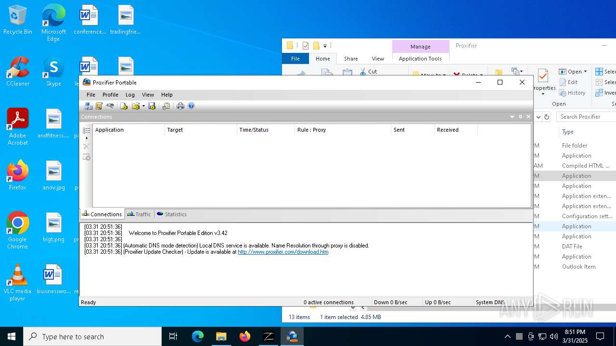The height and width of the screenshot is (346, 616).
Task: Sort by the Application column header
Action: [128, 130]
